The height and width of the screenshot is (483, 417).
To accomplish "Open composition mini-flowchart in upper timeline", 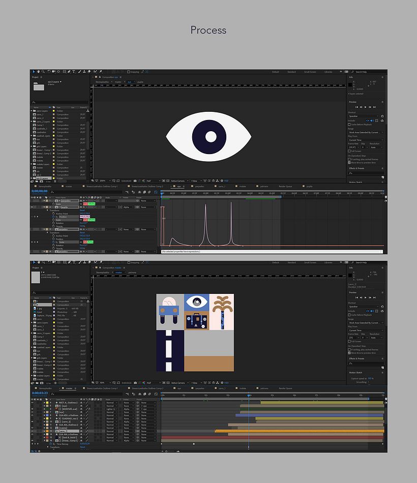I will (127, 192).
